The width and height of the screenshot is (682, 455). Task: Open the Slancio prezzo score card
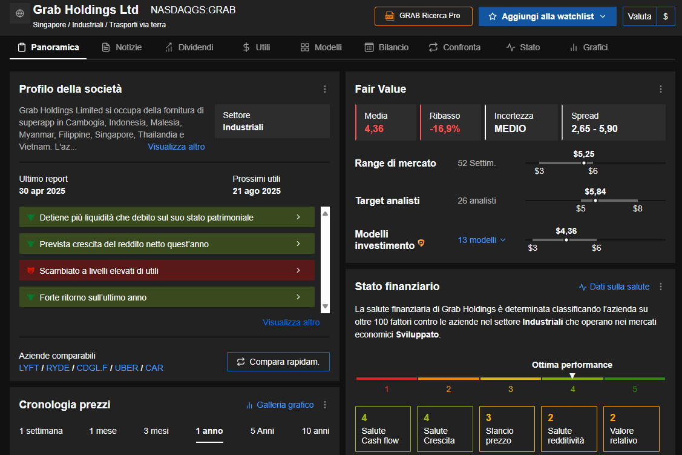click(x=507, y=429)
